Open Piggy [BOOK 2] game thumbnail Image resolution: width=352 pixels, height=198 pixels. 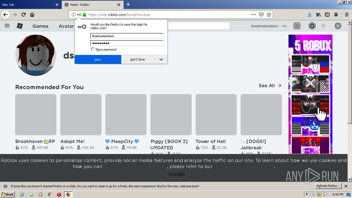[171, 115]
